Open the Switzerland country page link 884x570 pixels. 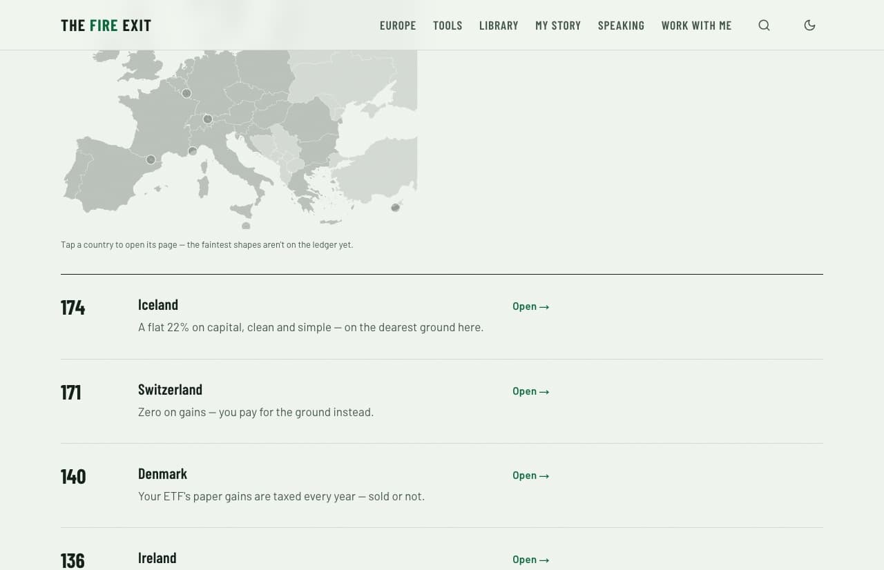[x=530, y=391]
